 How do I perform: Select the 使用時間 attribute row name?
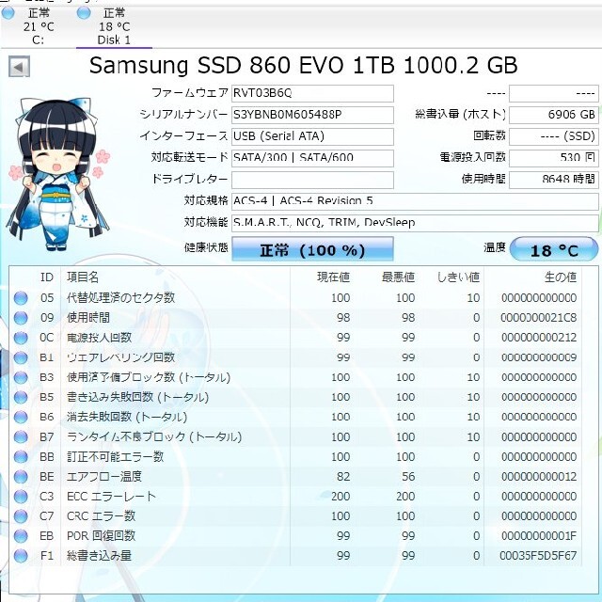coord(88,318)
